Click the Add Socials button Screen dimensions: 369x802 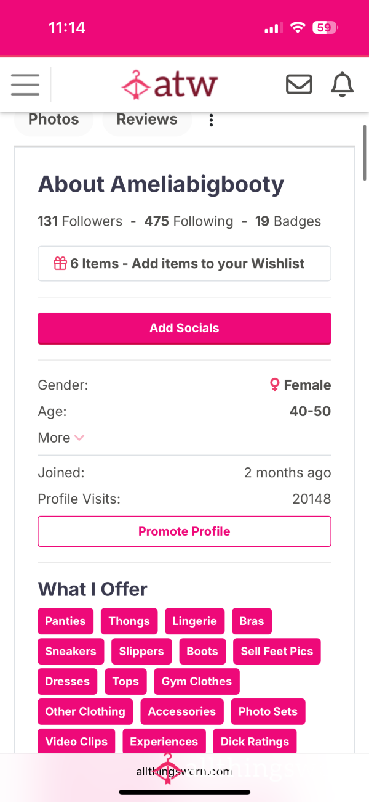pos(184,328)
